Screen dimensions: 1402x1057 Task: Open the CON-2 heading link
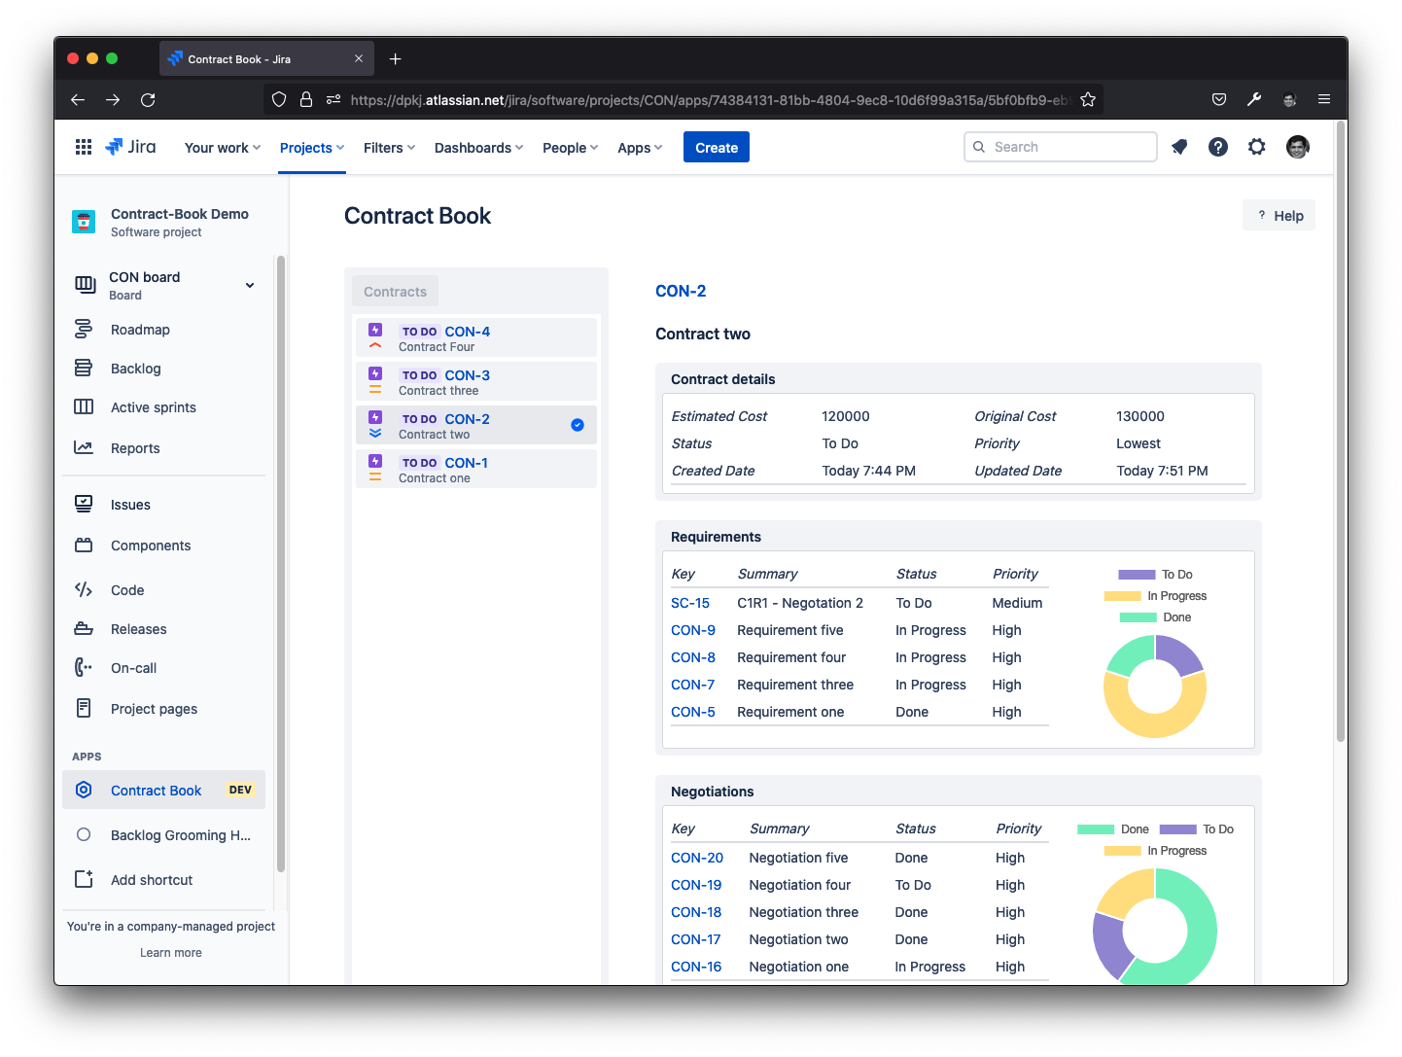tap(681, 291)
